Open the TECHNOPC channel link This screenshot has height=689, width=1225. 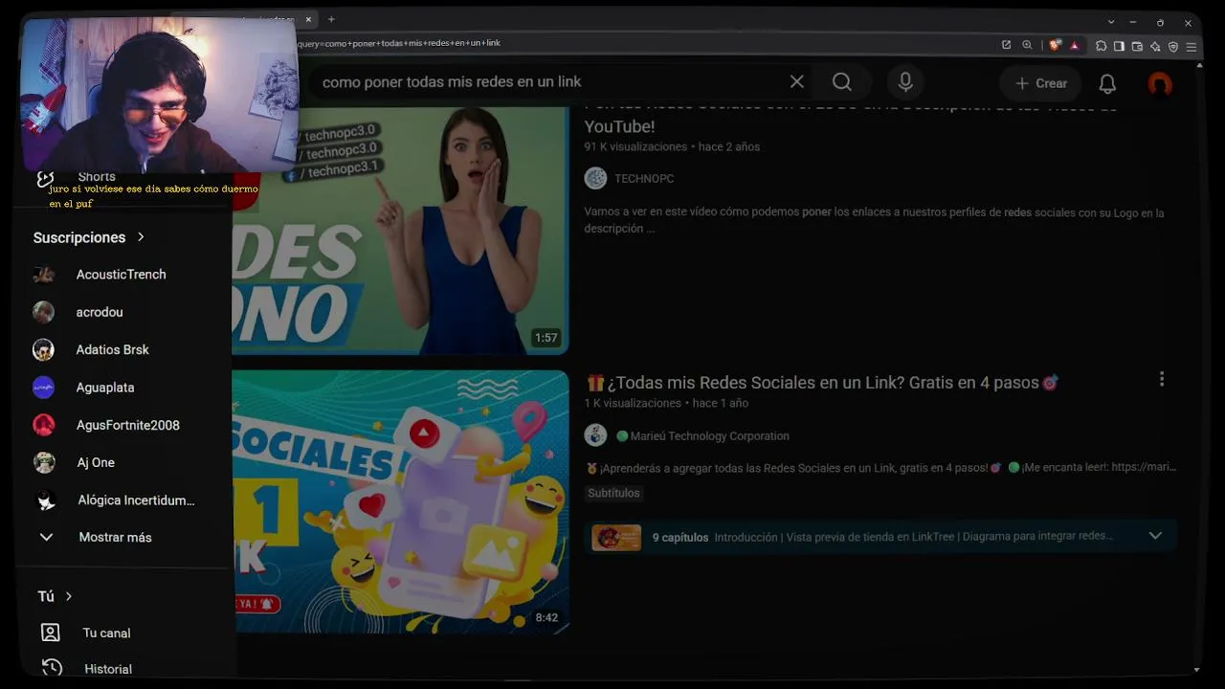click(x=644, y=179)
